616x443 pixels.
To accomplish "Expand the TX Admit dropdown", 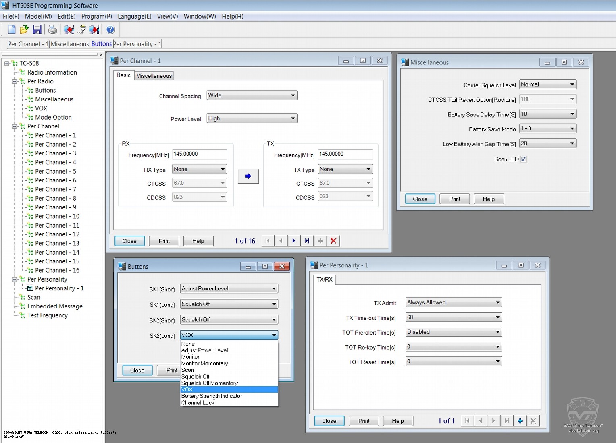I will pos(454,302).
